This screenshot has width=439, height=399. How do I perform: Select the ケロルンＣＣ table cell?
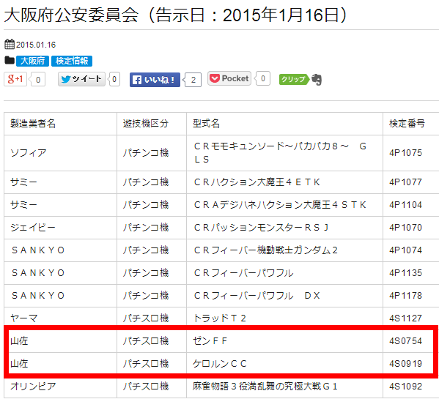click(284, 363)
